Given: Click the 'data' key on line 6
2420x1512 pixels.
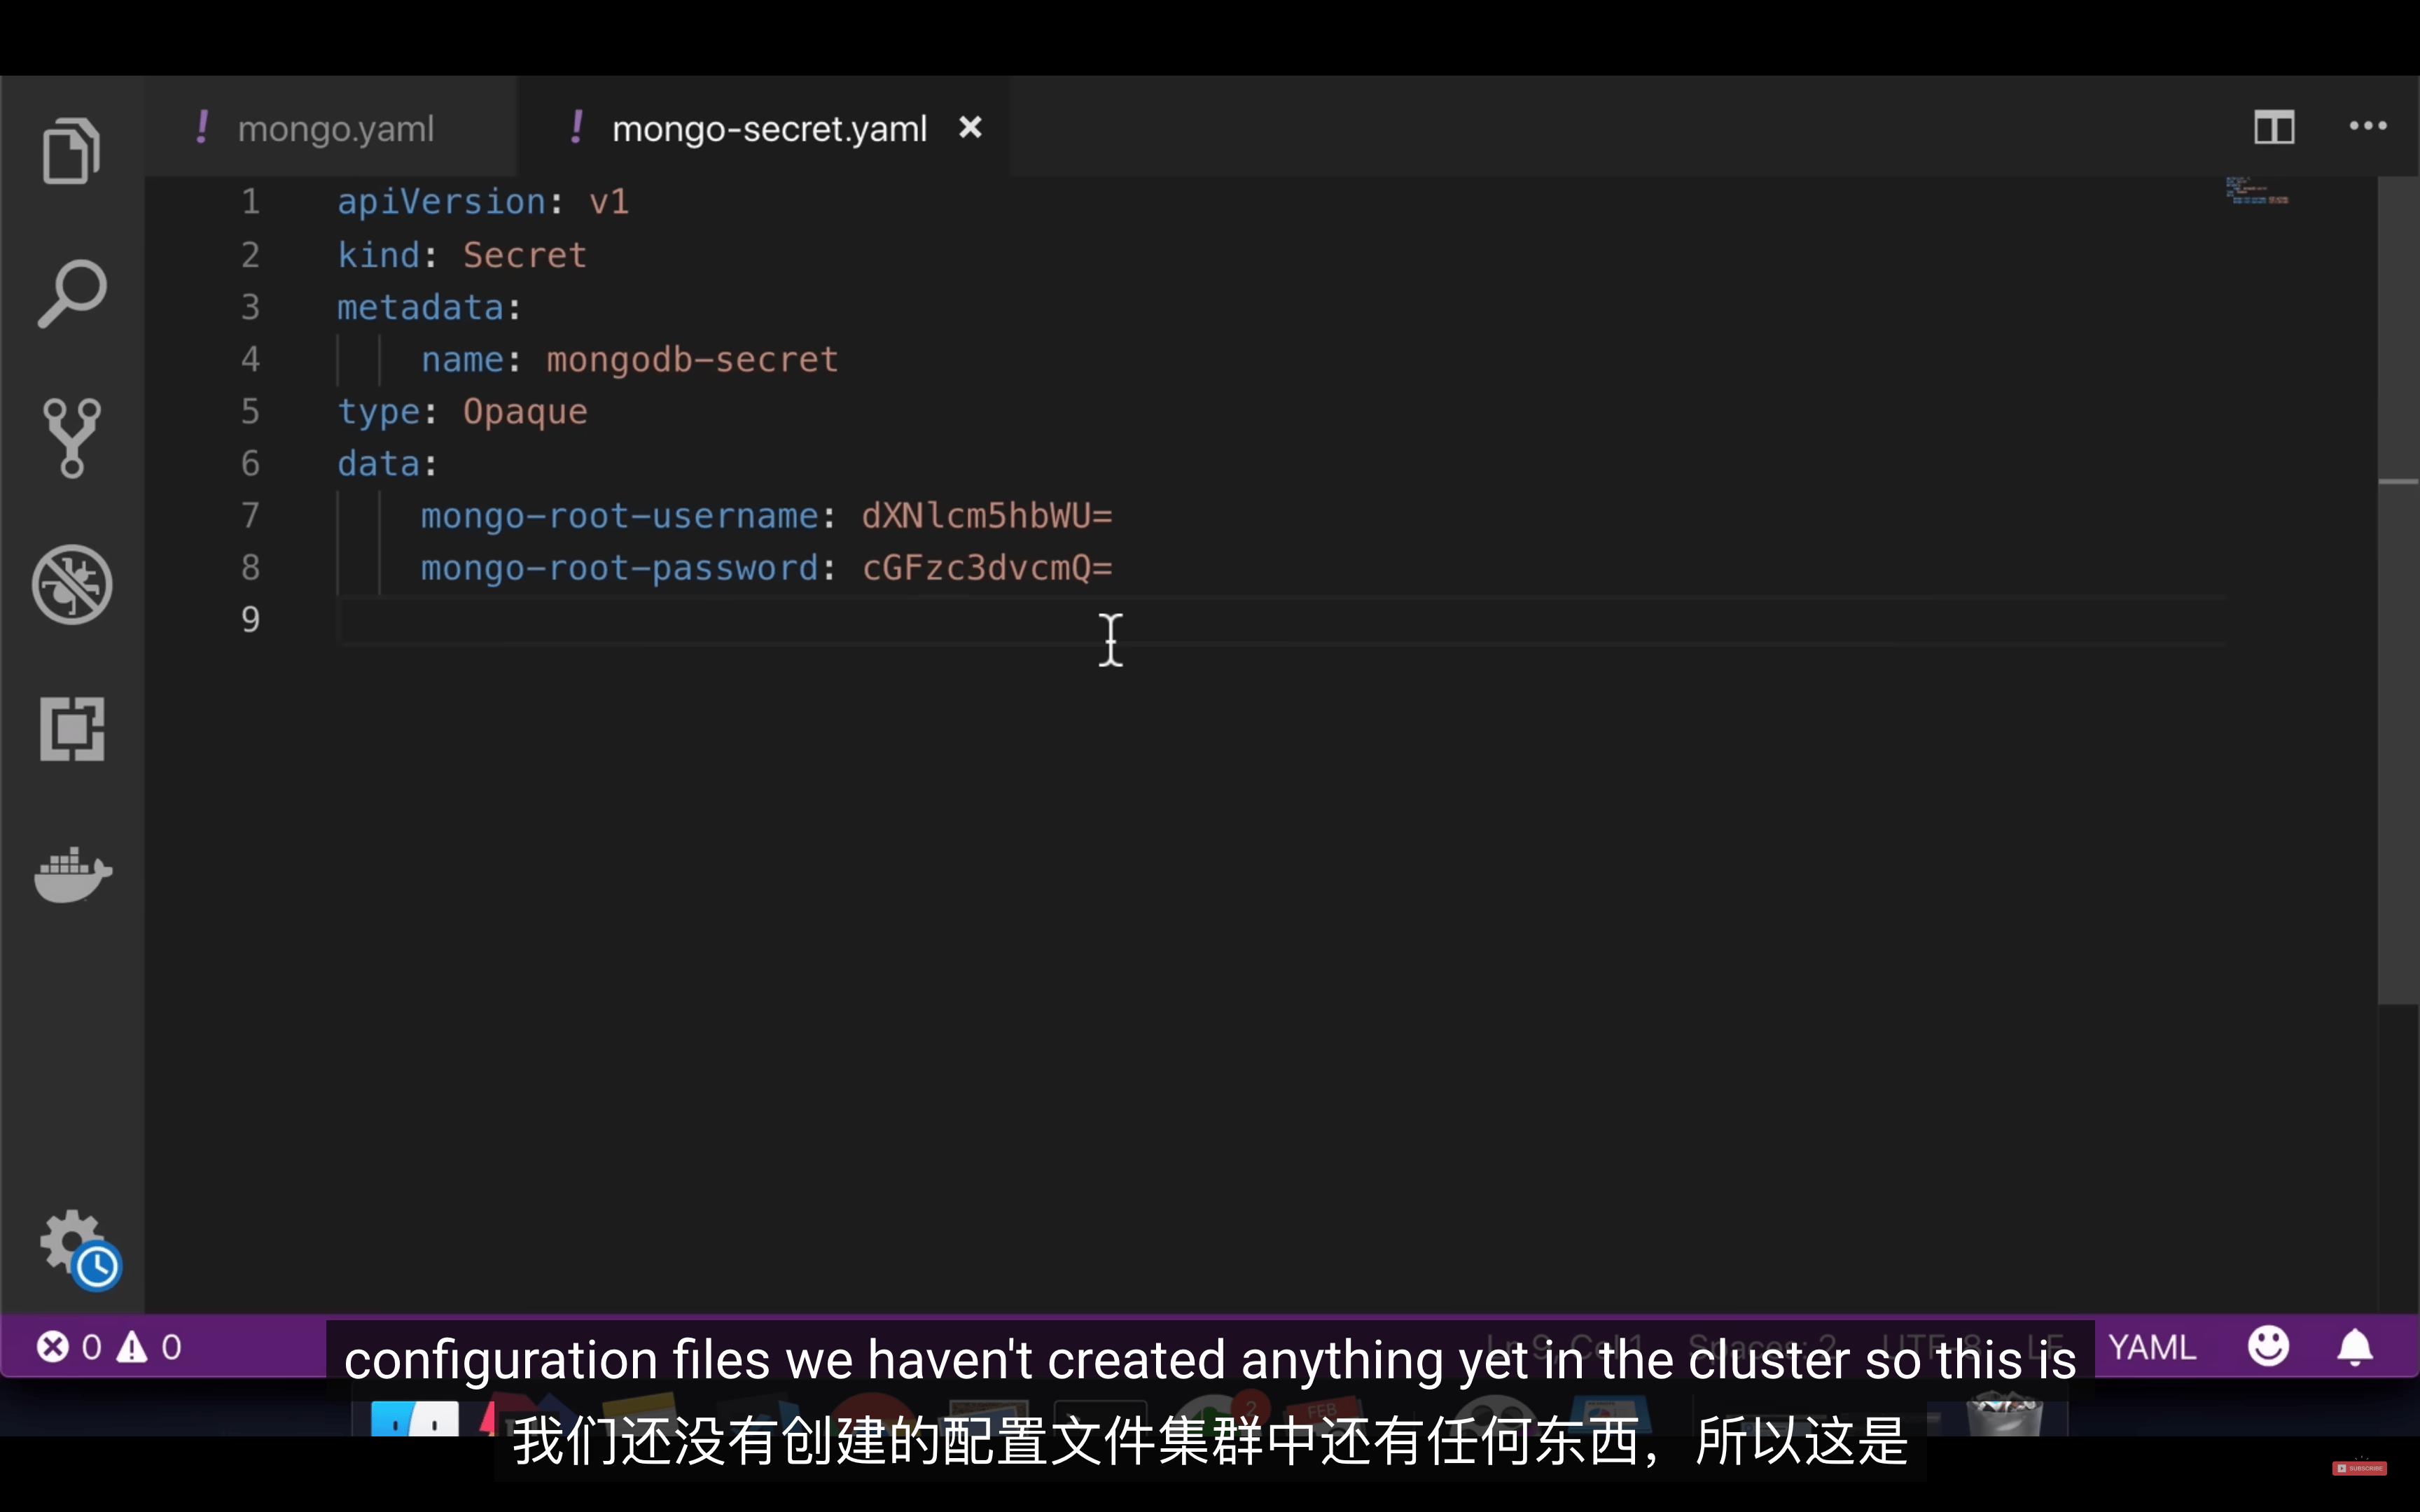Looking at the screenshot, I should [379, 464].
